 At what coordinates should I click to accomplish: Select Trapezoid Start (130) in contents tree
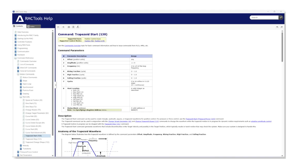[x=33, y=136]
